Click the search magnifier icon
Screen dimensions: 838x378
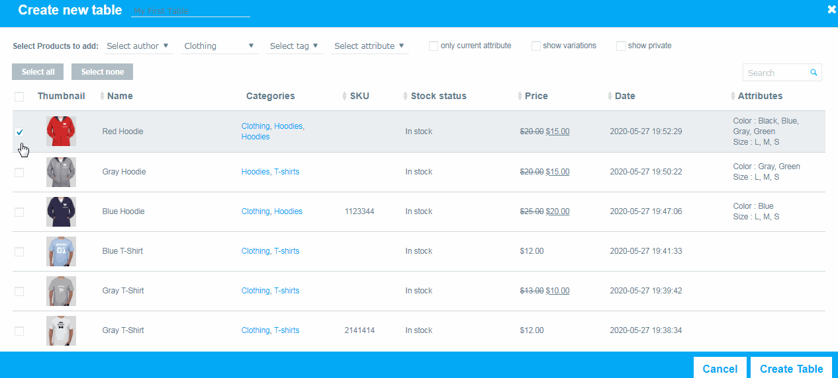point(814,73)
